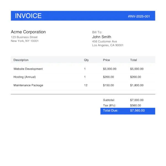Click the Price column header

click(x=106, y=60)
